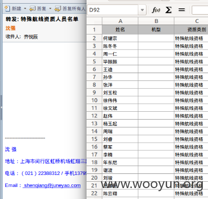
Task: Click the cell containing 年东尼
Action: [x=120, y=162]
